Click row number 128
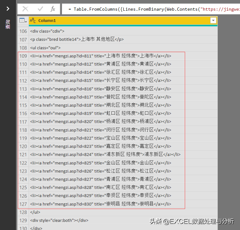240x230 pixels. click(23, 212)
